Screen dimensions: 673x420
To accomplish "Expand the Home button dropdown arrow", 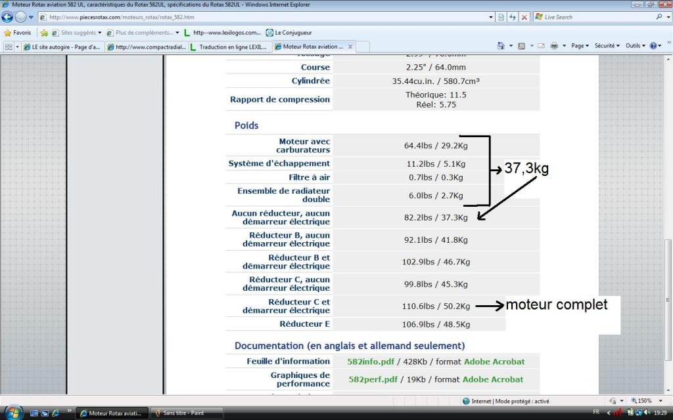I will (x=511, y=45).
